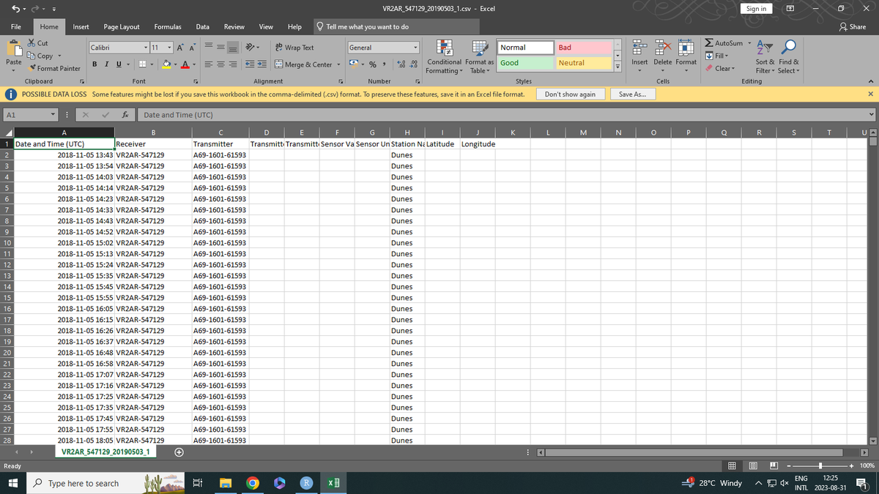The image size is (879, 494).
Task: Click the Sign in button
Action: [755, 8]
